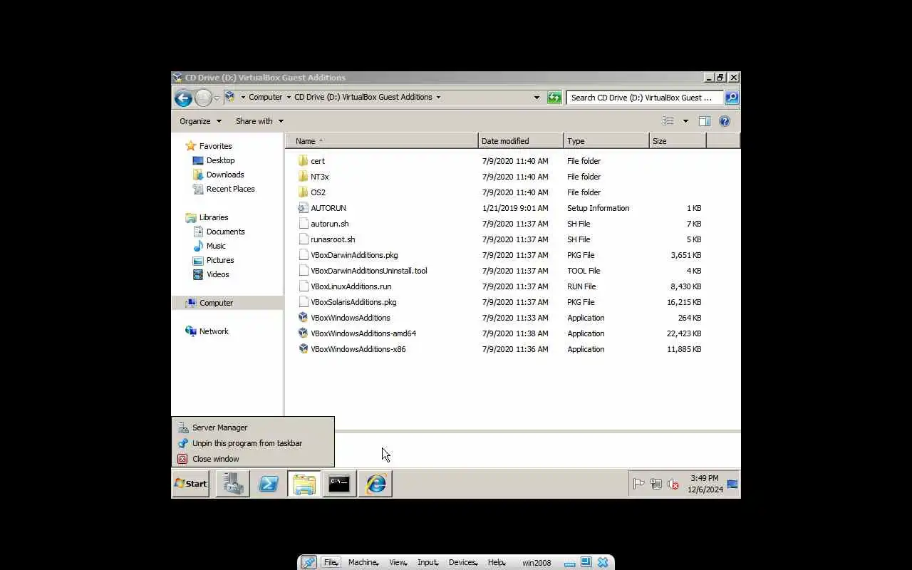Click the VirtualBox cube icon in address bar
The height and width of the screenshot is (570, 912).
point(230,97)
